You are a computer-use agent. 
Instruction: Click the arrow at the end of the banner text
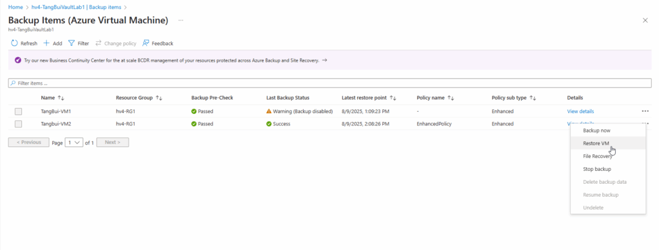324,60
